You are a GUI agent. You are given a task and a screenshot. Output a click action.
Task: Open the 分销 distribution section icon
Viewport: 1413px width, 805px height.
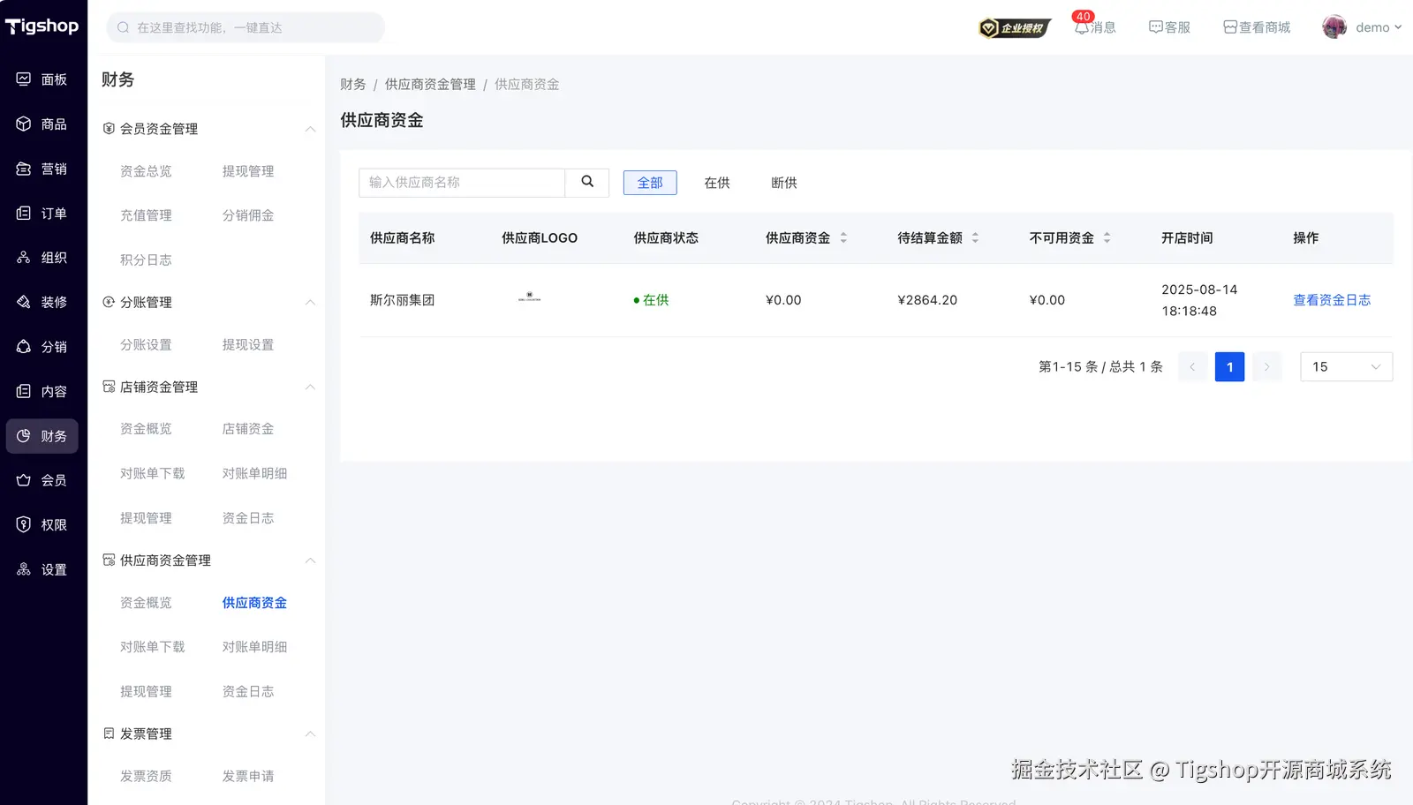click(24, 347)
